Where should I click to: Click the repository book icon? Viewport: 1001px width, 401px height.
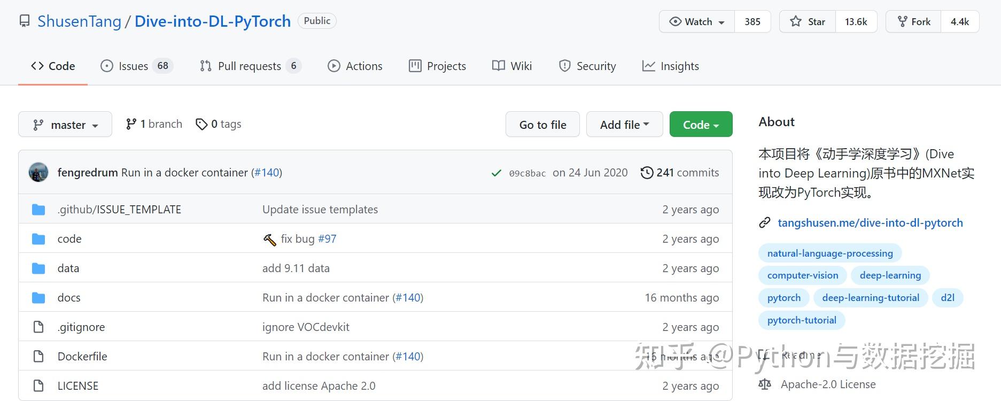(25, 21)
